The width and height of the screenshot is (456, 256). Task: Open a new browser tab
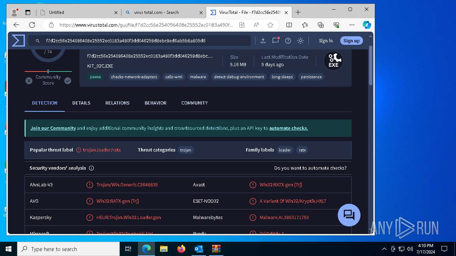point(298,12)
